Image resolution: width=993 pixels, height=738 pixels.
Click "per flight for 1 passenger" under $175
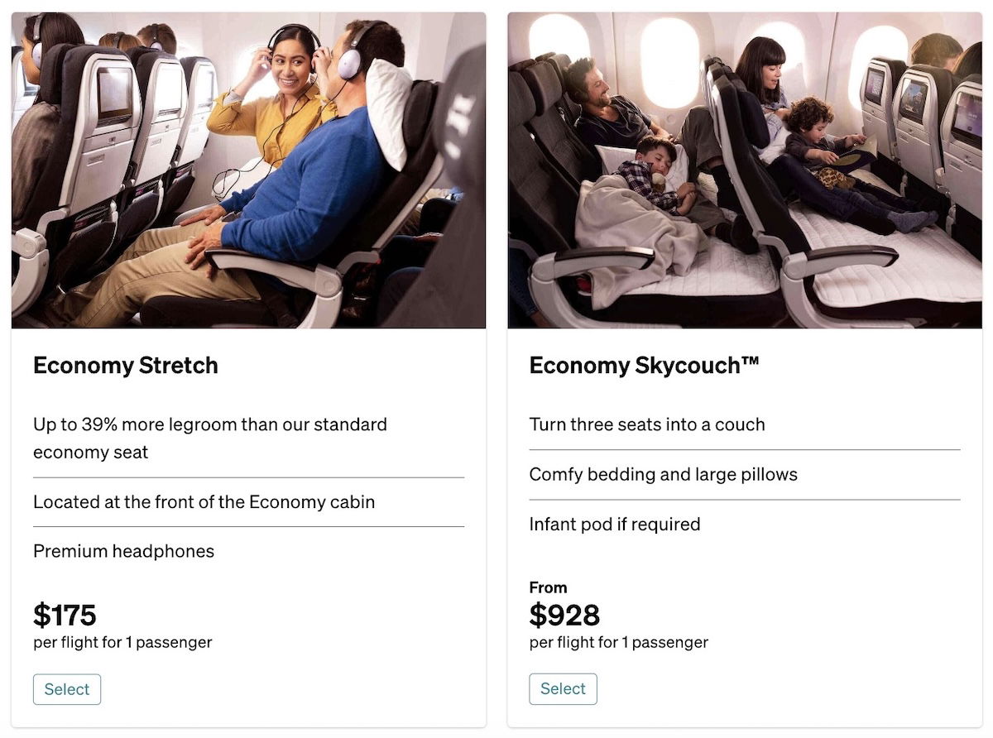[x=122, y=642]
